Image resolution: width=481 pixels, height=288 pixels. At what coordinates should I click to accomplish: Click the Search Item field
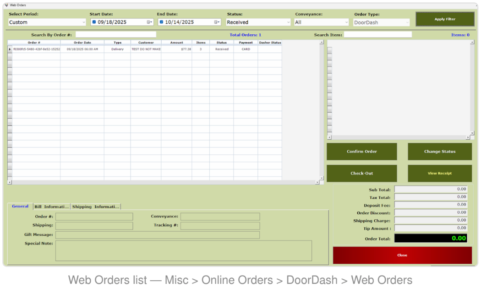[377, 35]
